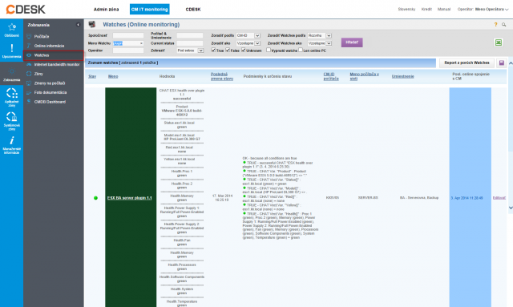Open Internet bandwidth monitor item
Viewport: 513px width, 307px height.
57,64
